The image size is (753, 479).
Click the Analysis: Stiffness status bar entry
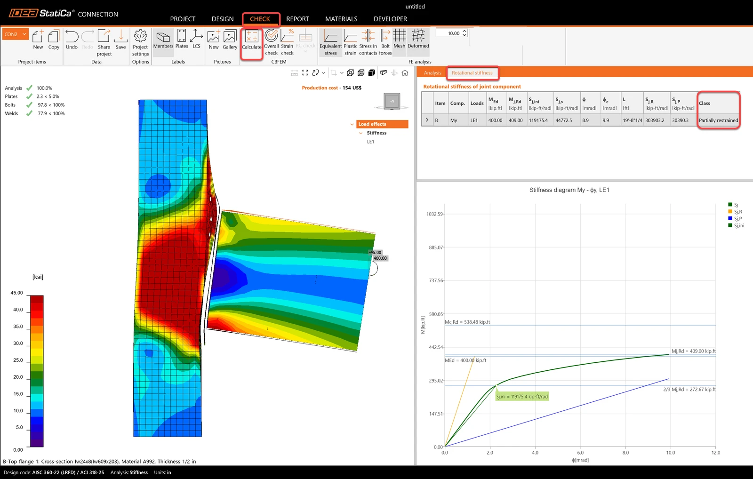click(129, 472)
